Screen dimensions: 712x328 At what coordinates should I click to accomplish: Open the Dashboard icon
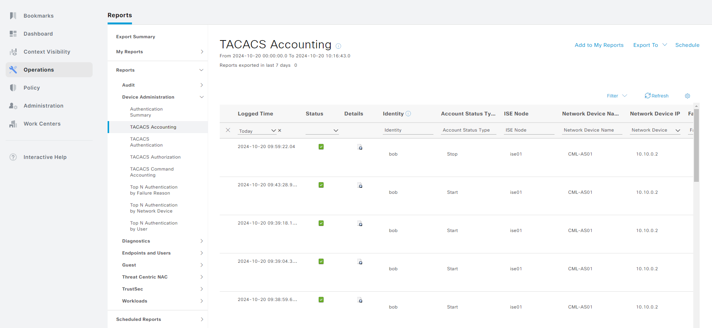click(x=13, y=34)
